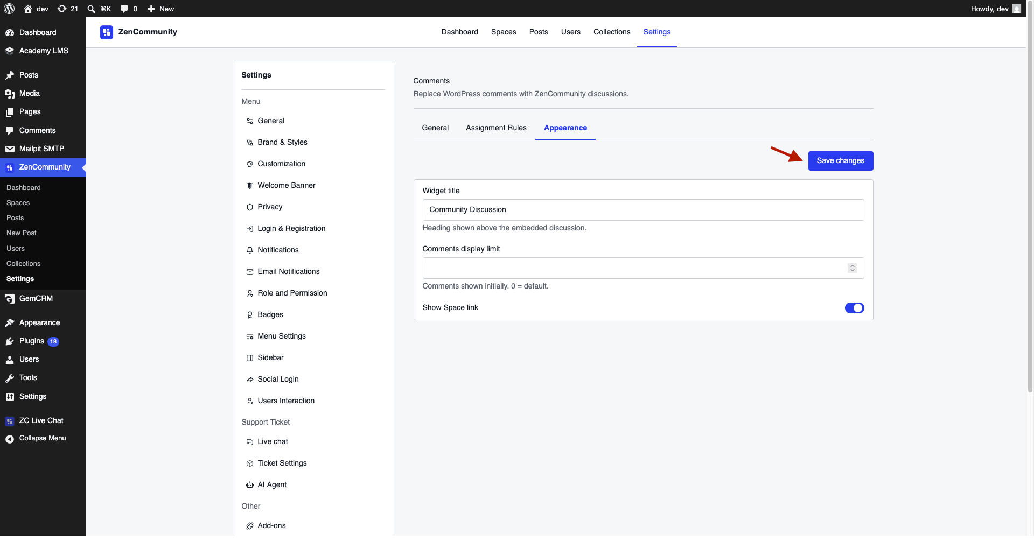
Task: Click the Collapse Menu arrow icon
Action: [x=10, y=439]
